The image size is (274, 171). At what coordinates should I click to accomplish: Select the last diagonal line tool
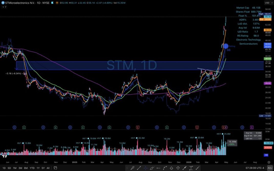(198, 168)
